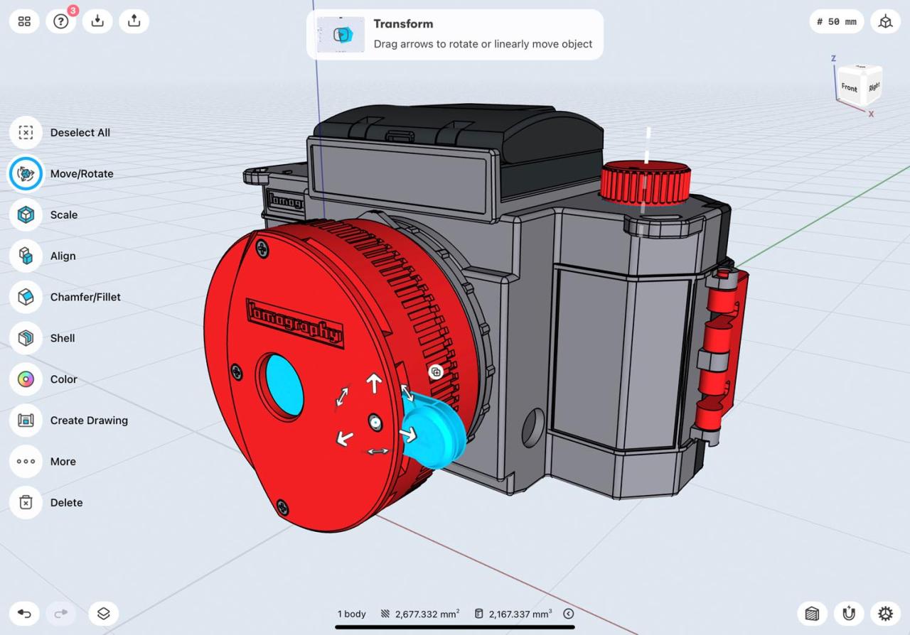Toggle grid spacing via the 50 mm badge
This screenshot has height=635, width=910.
coord(836,21)
